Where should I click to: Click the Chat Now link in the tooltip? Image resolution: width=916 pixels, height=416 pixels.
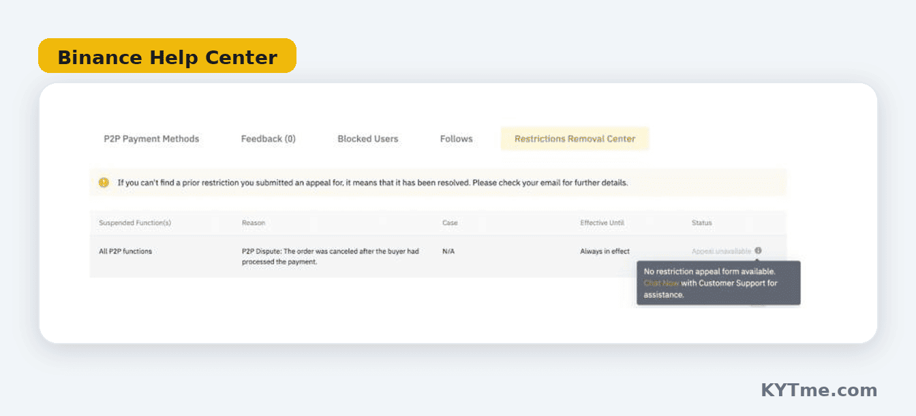(661, 283)
